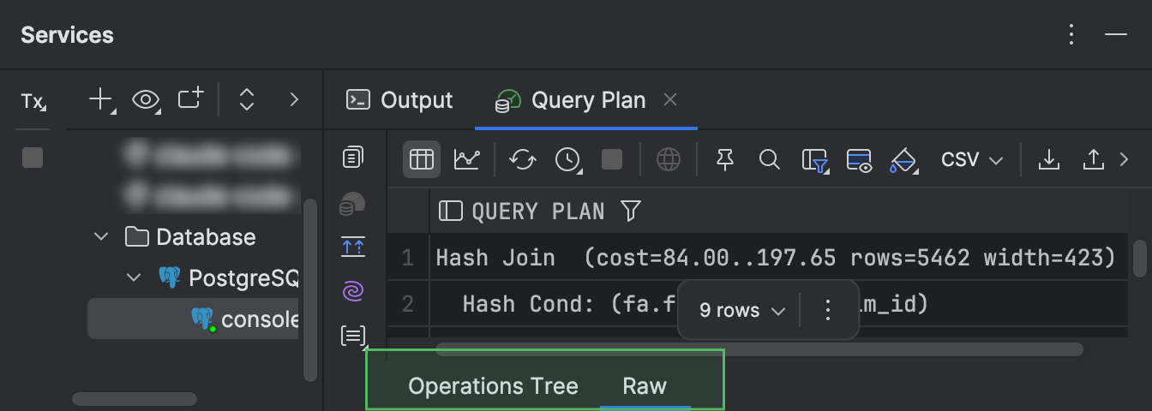Click the QUERY PLAN column filter funnel
The height and width of the screenshot is (411, 1152).
631,211
